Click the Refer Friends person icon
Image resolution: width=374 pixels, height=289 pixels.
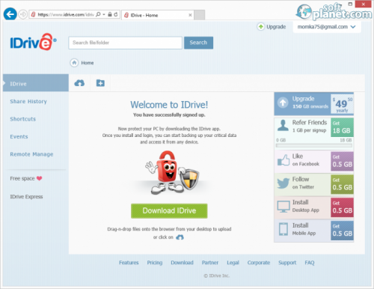coord(283,125)
